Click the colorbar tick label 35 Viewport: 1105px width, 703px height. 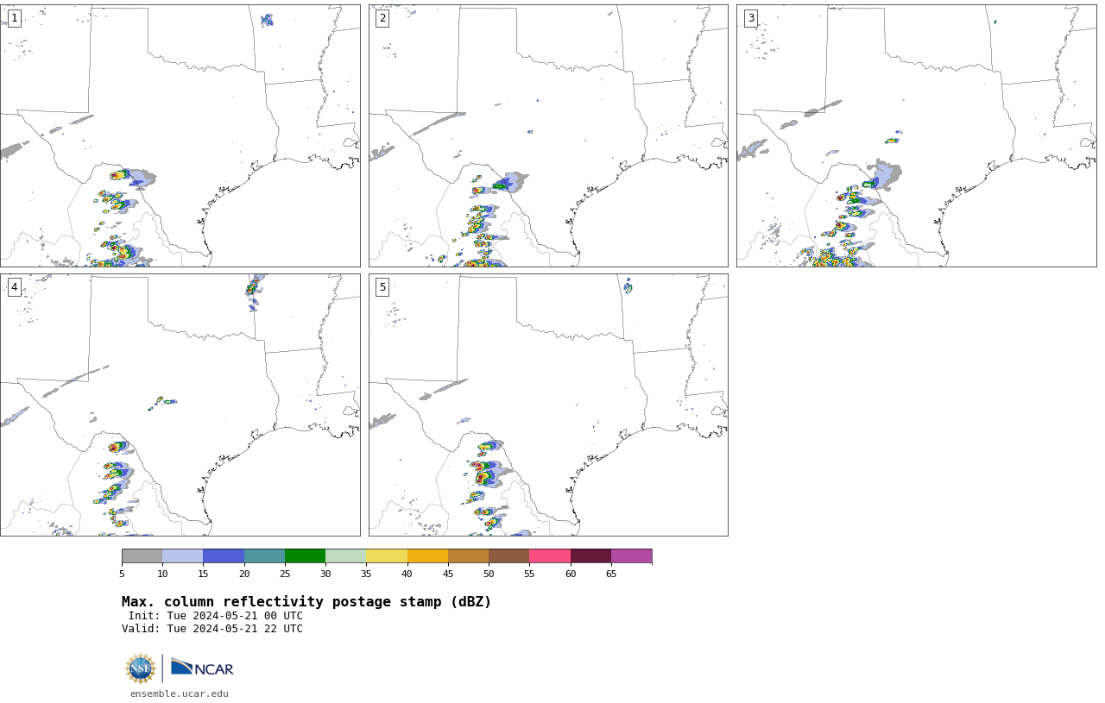click(x=366, y=574)
